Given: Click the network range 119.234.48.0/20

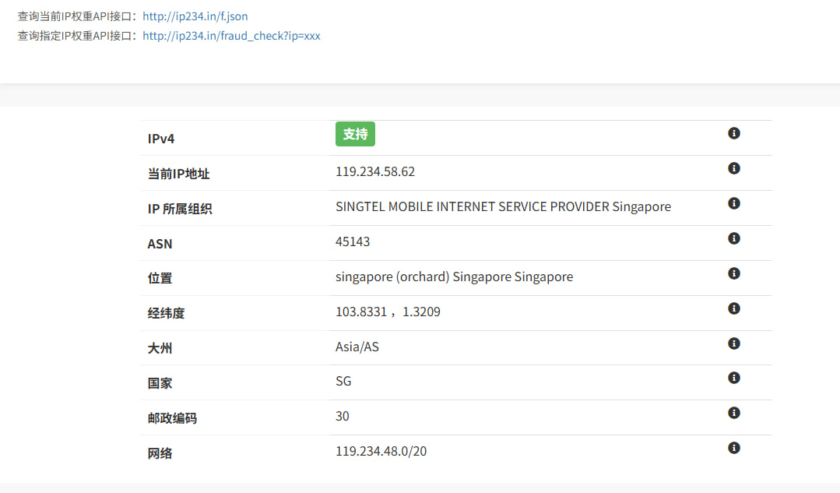Looking at the screenshot, I should pyautogui.click(x=381, y=451).
